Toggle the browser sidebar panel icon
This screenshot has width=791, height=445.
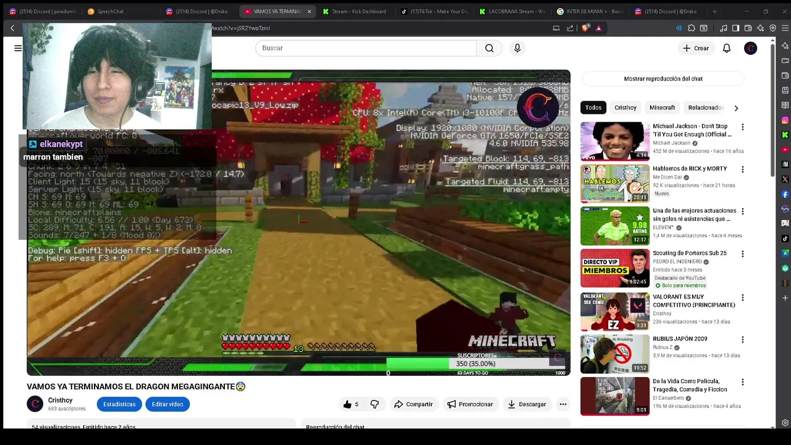[x=735, y=28]
